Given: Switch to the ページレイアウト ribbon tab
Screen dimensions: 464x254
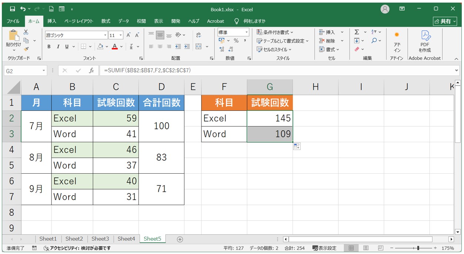Looking at the screenshot, I should tap(79, 21).
